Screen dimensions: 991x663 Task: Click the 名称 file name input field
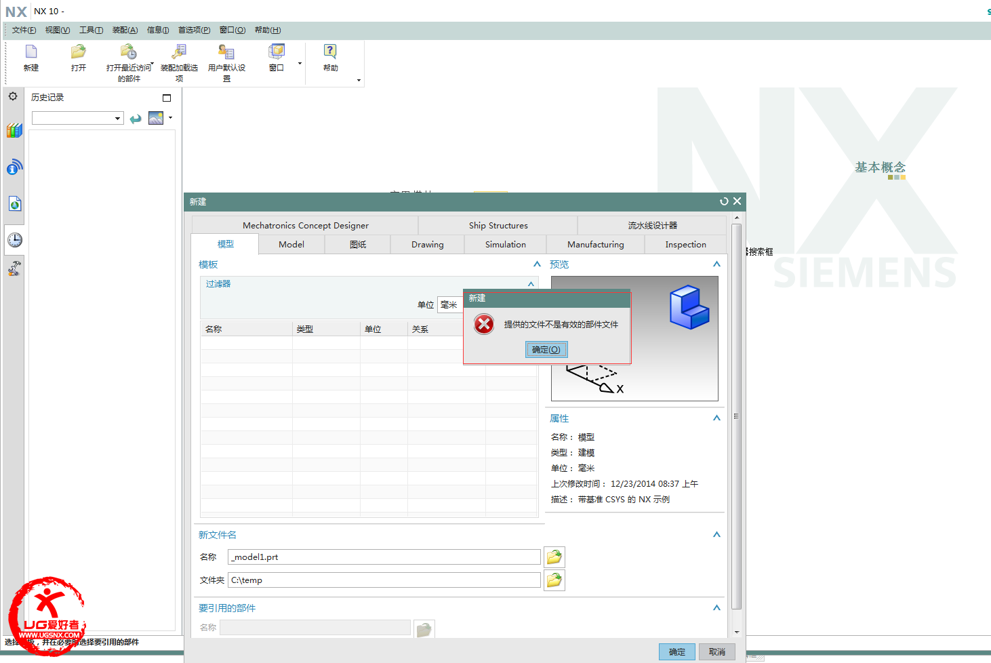(x=384, y=557)
